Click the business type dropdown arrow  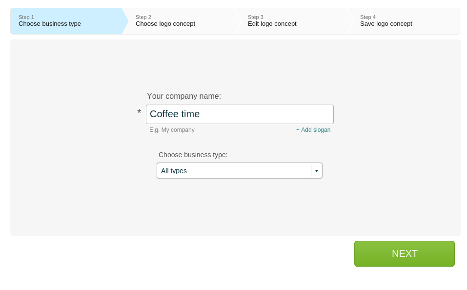pyautogui.click(x=317, y=171)
